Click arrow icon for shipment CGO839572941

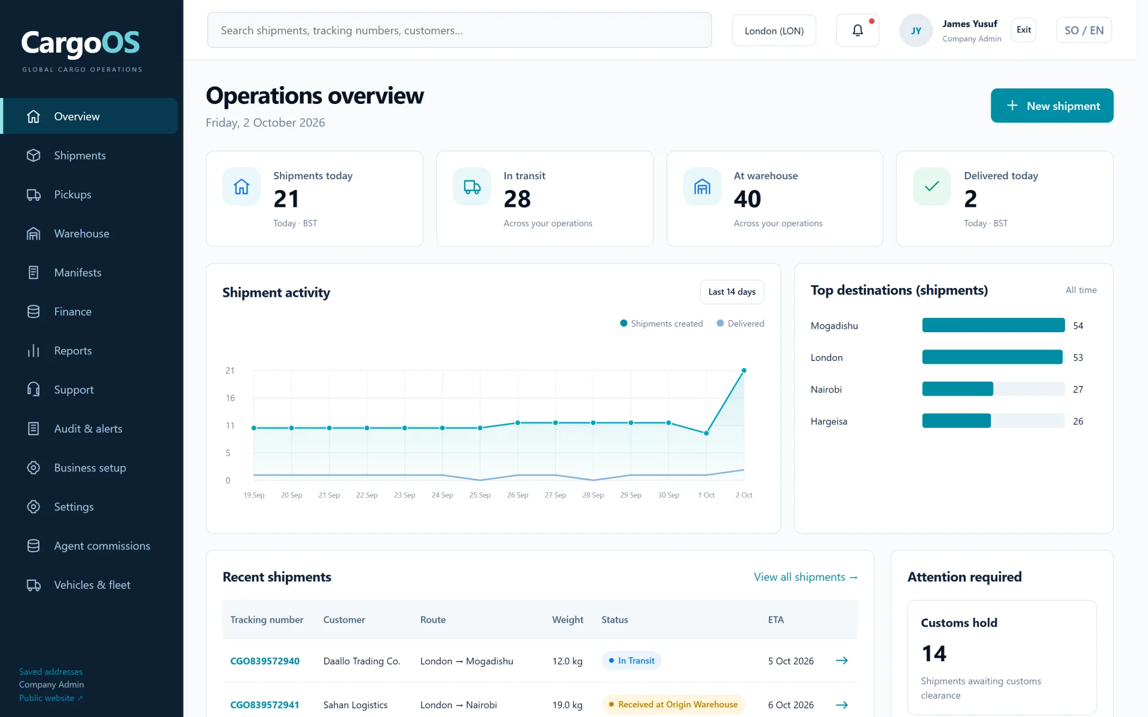(842, 705)
